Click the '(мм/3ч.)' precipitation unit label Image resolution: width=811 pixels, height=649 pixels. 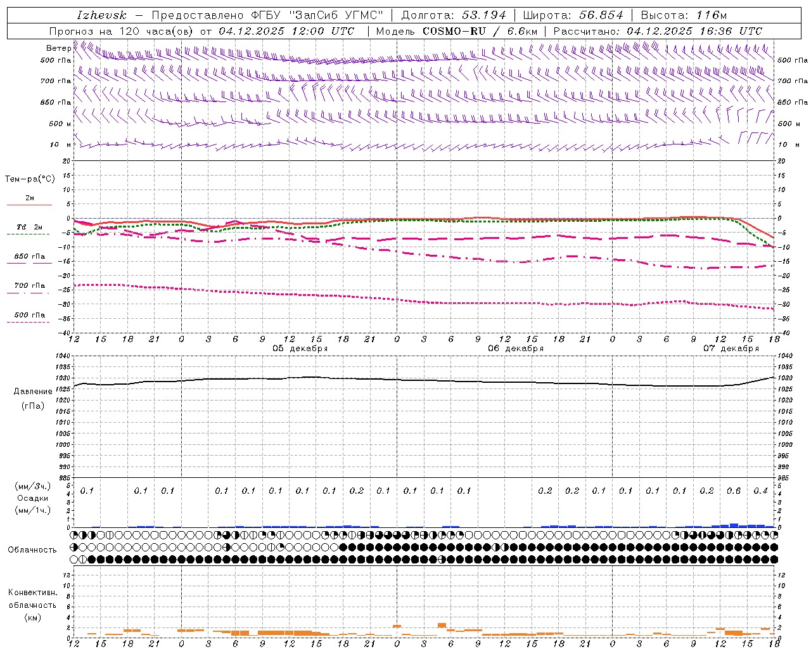click(x=33, y=486)
